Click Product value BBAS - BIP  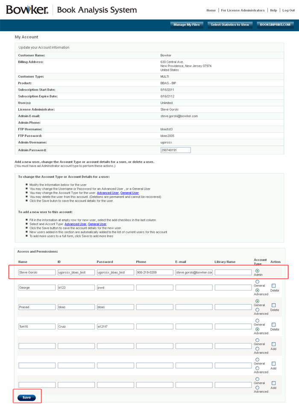click(168, 83)
